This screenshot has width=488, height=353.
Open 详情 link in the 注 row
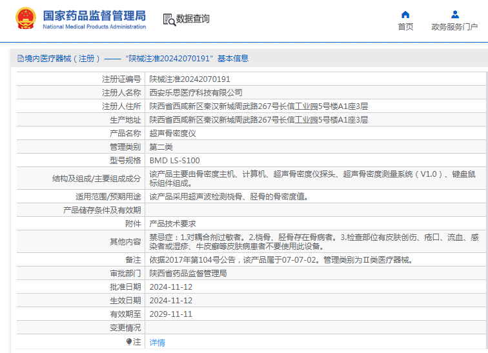[x=157, y=343]
